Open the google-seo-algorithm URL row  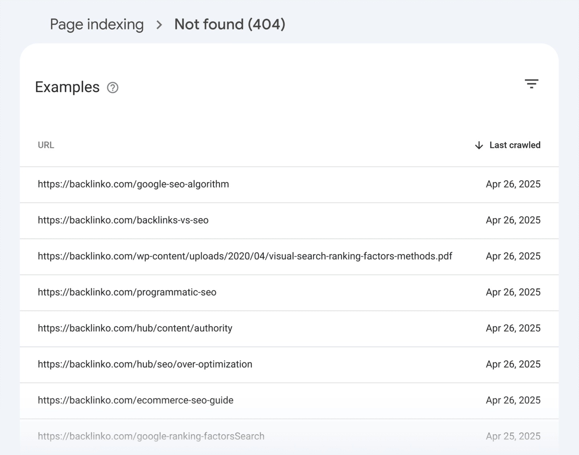point(133,184)
